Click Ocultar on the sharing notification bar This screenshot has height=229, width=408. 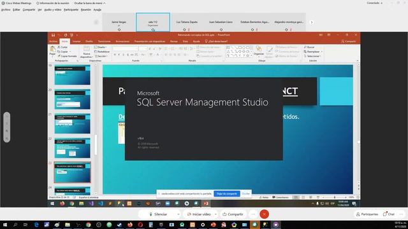click(x=245, y=193)
